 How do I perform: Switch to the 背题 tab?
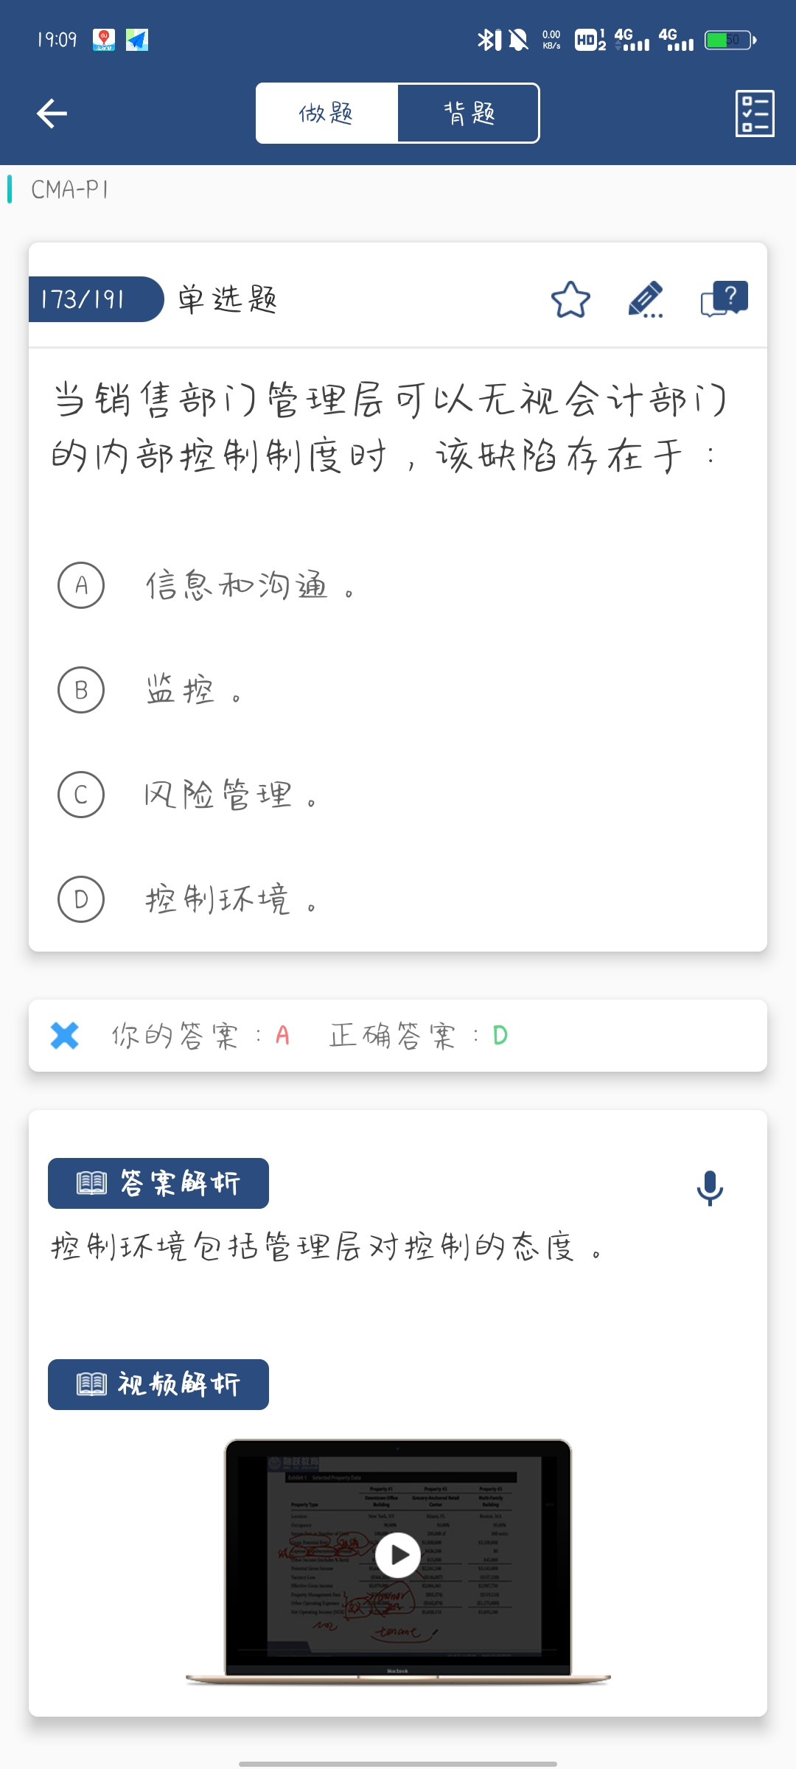[469, 114]
